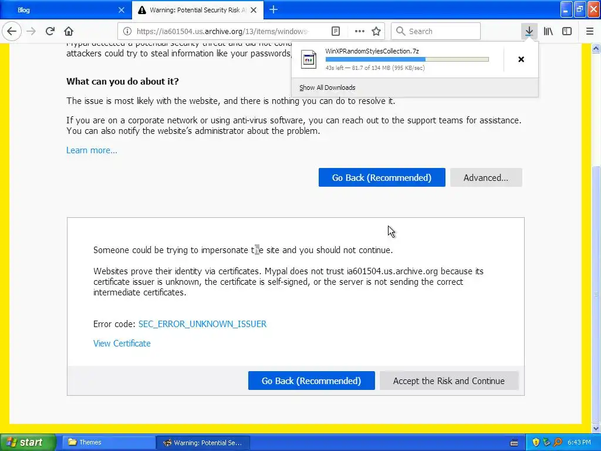Switch to Themes folder in taskbar
601x451 pixels.
point(108,443)
